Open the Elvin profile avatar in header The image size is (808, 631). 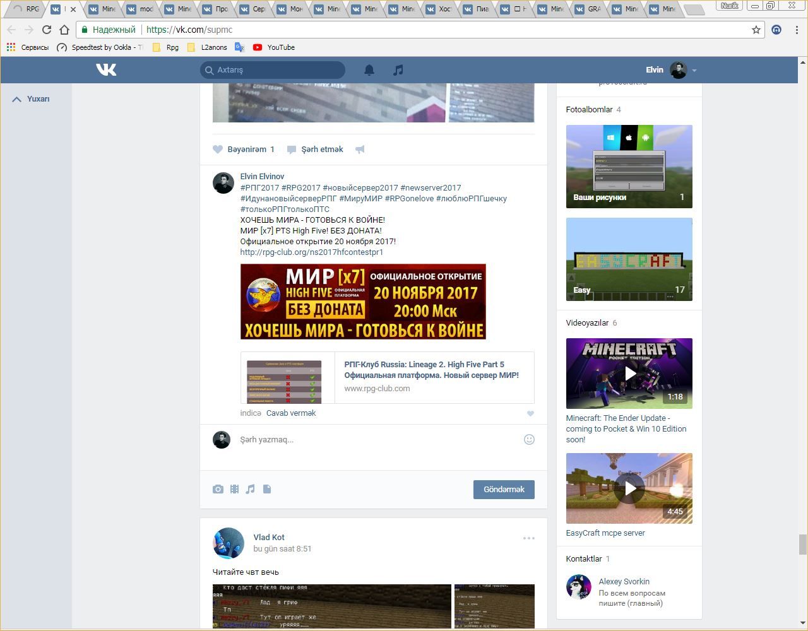tap(679, 70)
